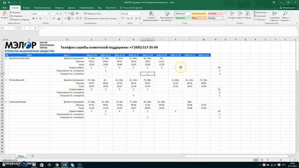Apply the Output (Вывод) cell style
The width and height of the screenshot is (299, 168).
(215, 18)
